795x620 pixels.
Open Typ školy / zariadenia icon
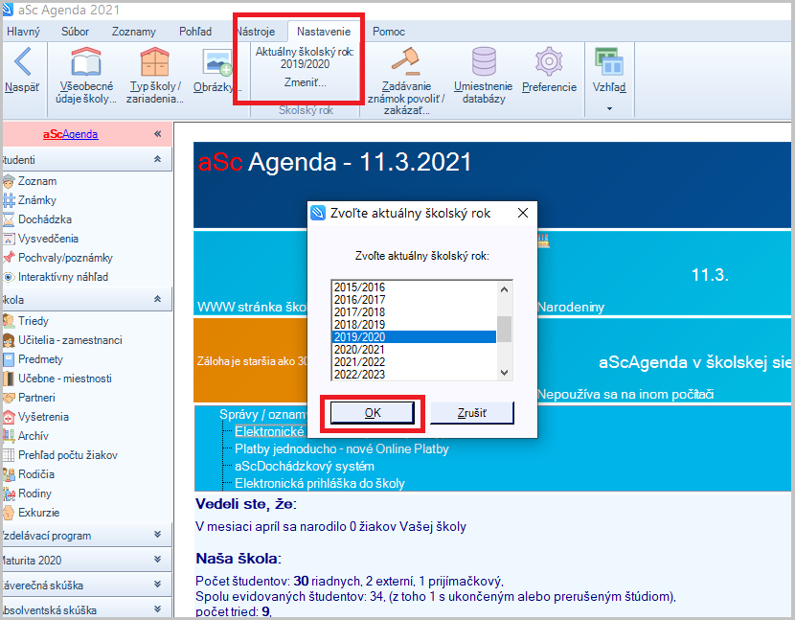pos(154,61)
